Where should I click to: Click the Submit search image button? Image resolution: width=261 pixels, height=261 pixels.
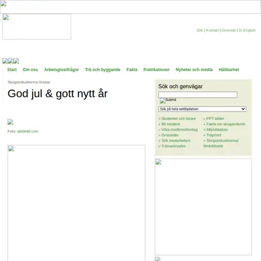168,100
